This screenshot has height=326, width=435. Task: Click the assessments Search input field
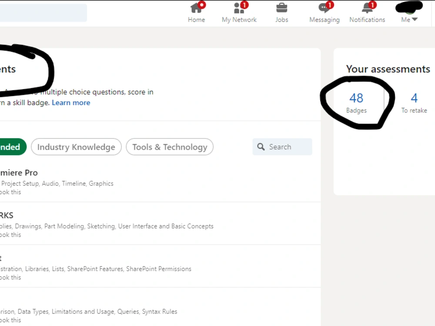(282, 146)
